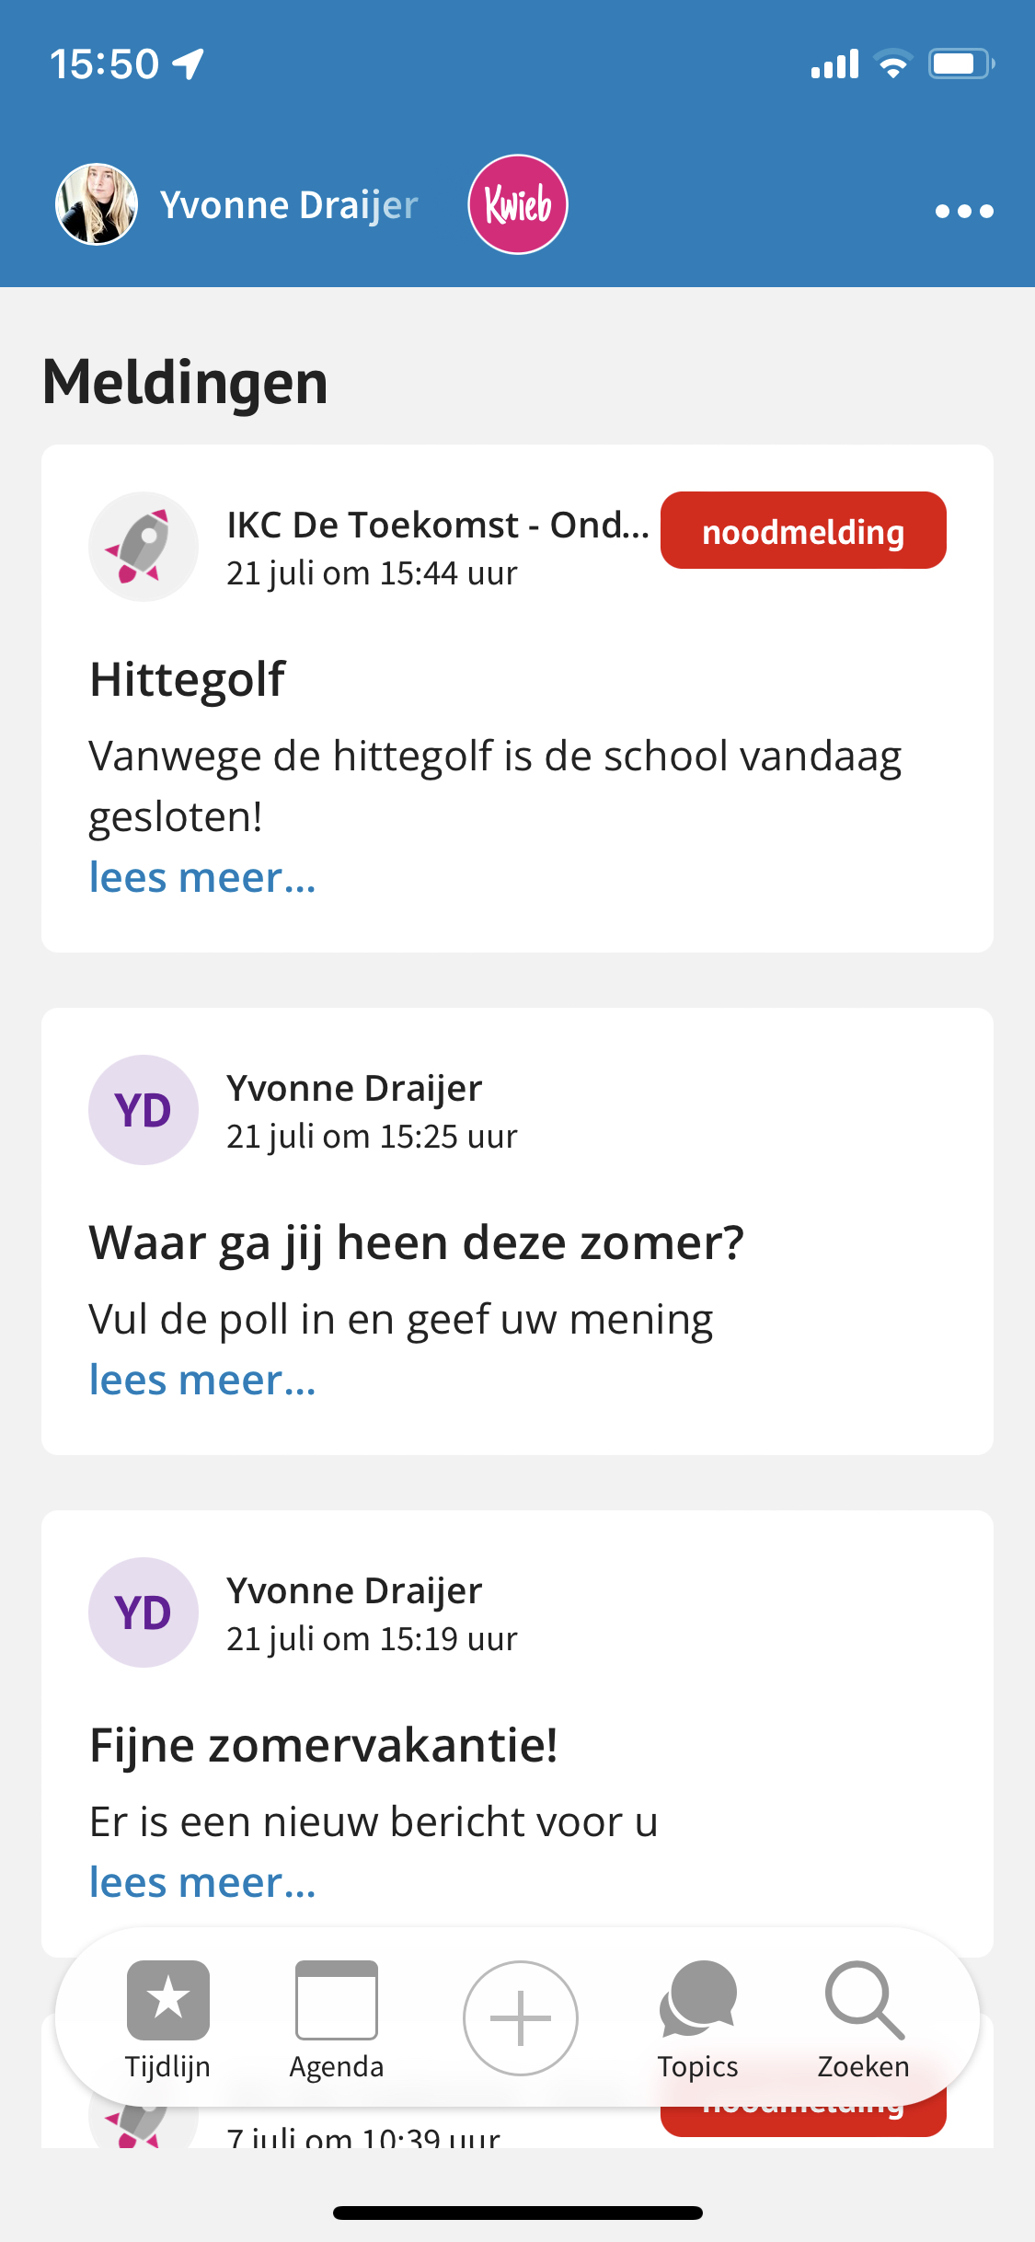Open the Hittegolf notification title
This screenshot has width=1035, height=2242.
tap(188, 680)
